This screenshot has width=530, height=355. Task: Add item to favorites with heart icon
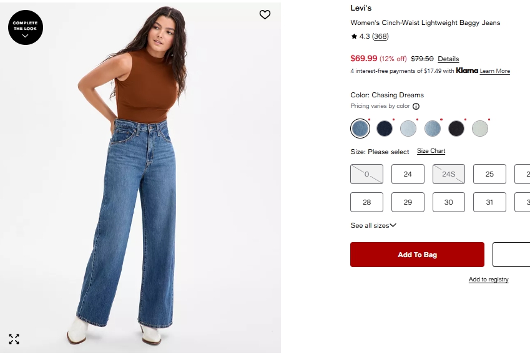pyautogui.click(x=265, y=14)
